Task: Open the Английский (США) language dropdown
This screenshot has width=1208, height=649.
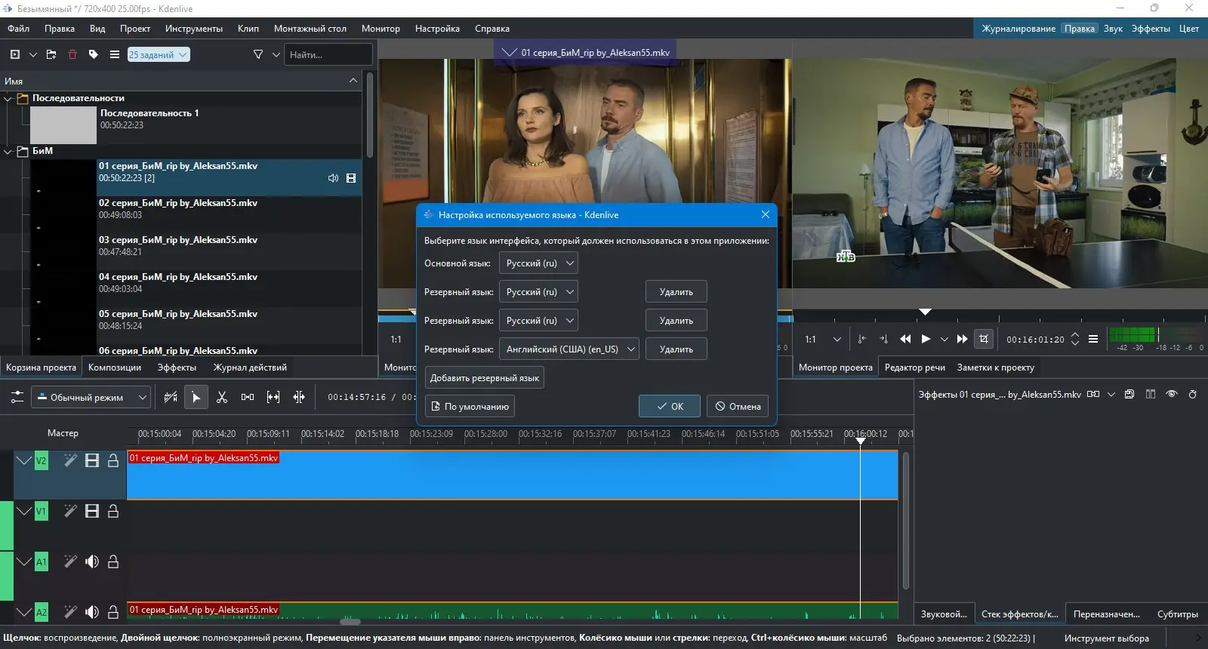Action: coord(569,349)
